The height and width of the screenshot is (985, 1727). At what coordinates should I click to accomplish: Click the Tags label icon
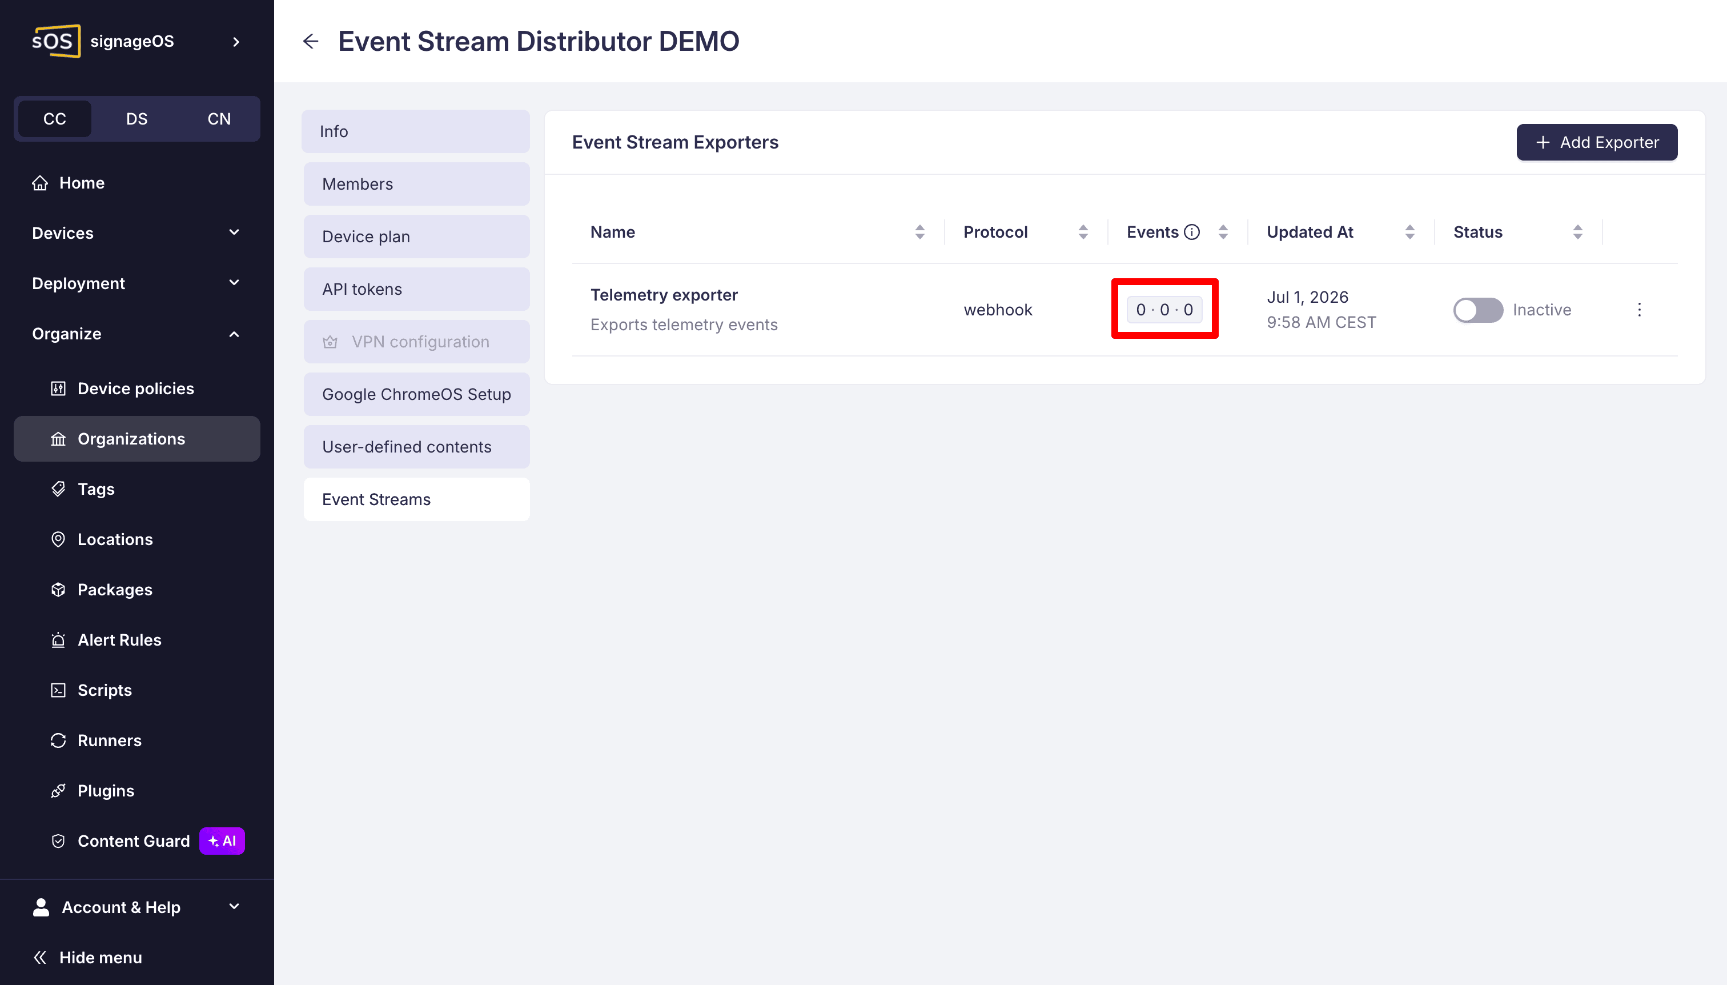pos(58,489)
